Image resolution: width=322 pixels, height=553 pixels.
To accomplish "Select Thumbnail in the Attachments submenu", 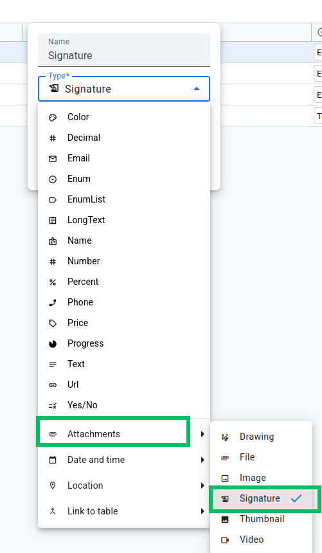I will (262, 519).
